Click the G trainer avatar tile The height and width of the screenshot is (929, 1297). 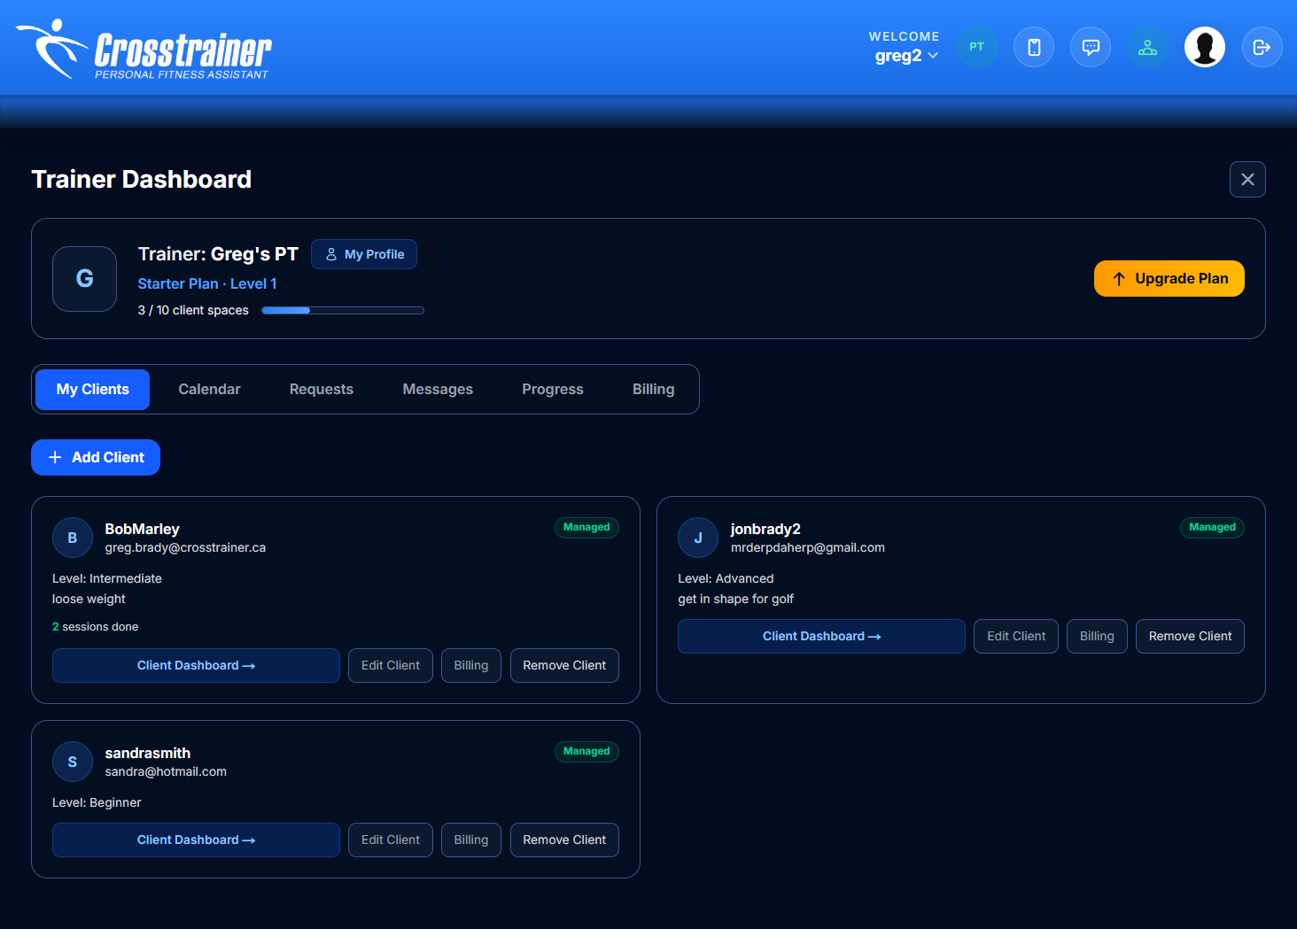point(85,279)
